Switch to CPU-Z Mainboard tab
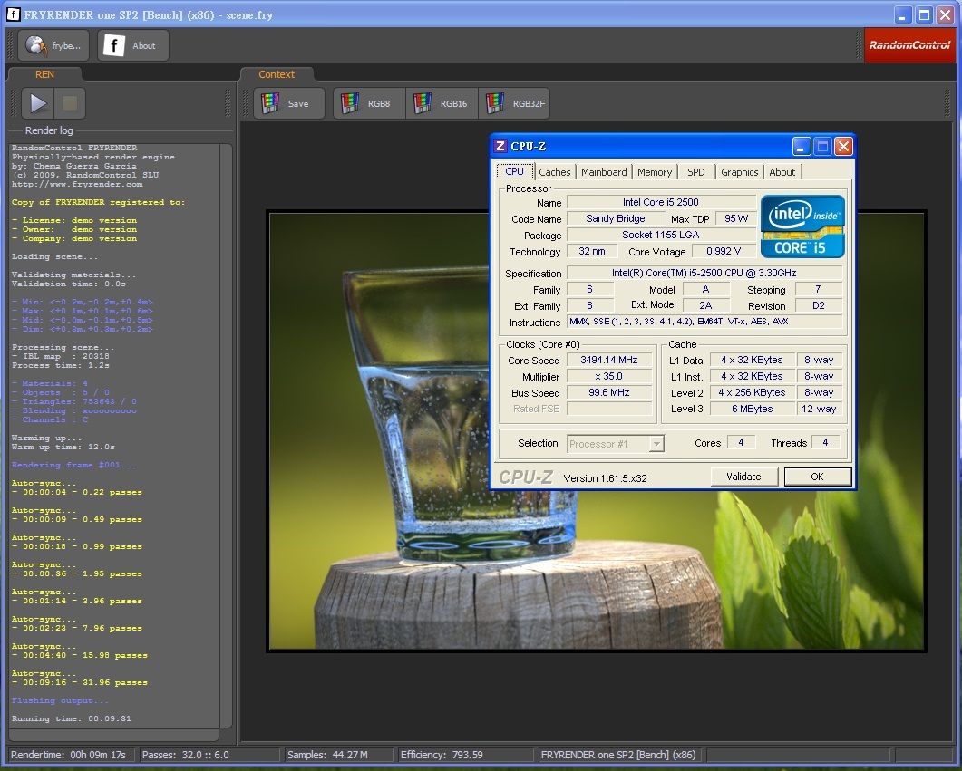Image resolution: width=962 pixels, height=771 pixels. tap(604, 172)
